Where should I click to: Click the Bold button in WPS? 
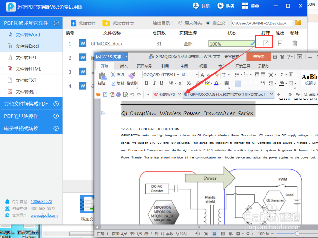point(146,83)
